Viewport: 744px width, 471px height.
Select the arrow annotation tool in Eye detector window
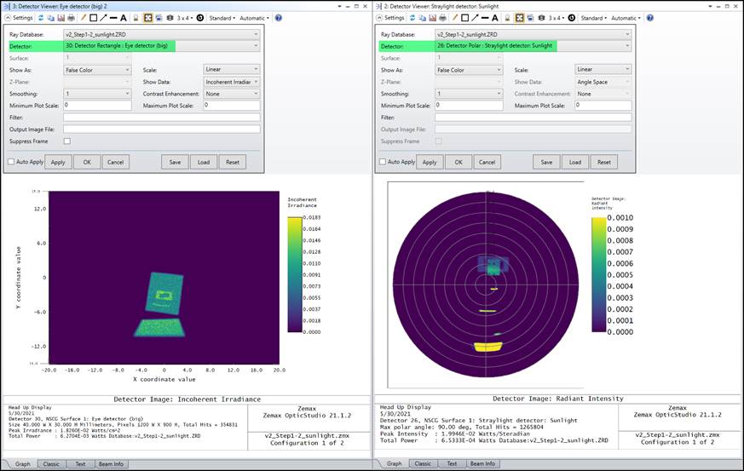click(103, 18)
